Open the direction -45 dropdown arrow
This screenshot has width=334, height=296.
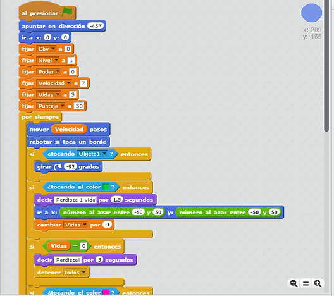point(101,25)
